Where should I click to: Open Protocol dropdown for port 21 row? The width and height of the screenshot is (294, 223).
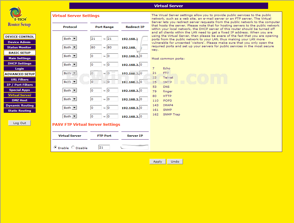pos(70,39)
